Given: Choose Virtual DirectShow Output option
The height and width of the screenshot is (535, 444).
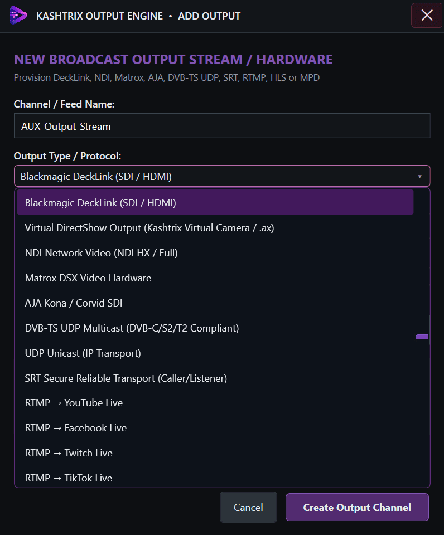Looking at the screenshot, I should [215, 227].
